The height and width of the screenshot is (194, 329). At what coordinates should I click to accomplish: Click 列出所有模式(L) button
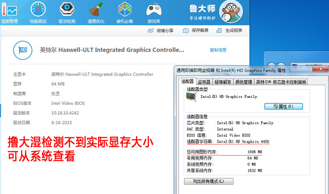pos(208,181)
